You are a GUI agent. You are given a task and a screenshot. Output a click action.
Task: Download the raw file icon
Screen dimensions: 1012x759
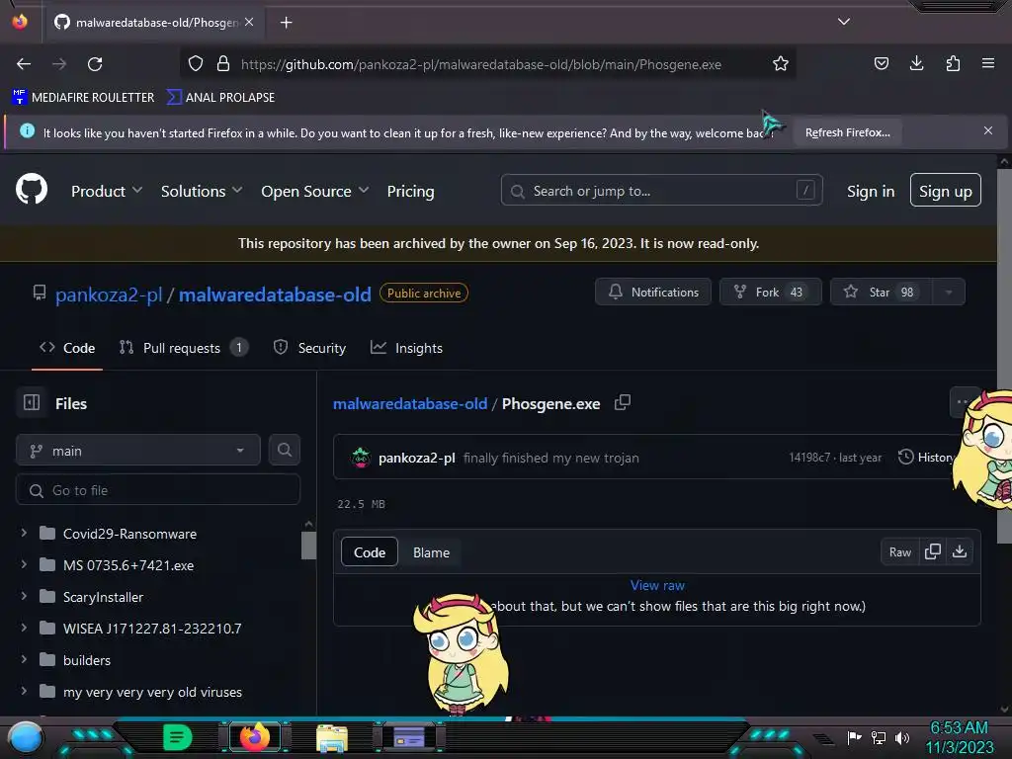[x=960, y=551]
